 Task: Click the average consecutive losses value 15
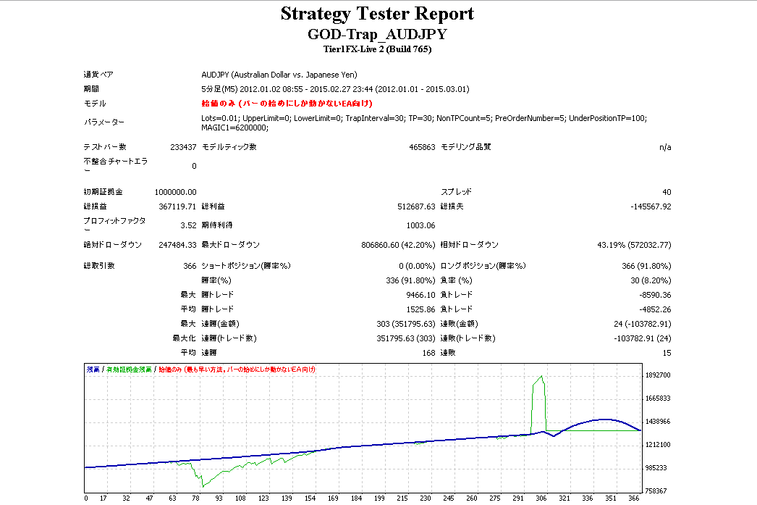[x=667, y=353]
